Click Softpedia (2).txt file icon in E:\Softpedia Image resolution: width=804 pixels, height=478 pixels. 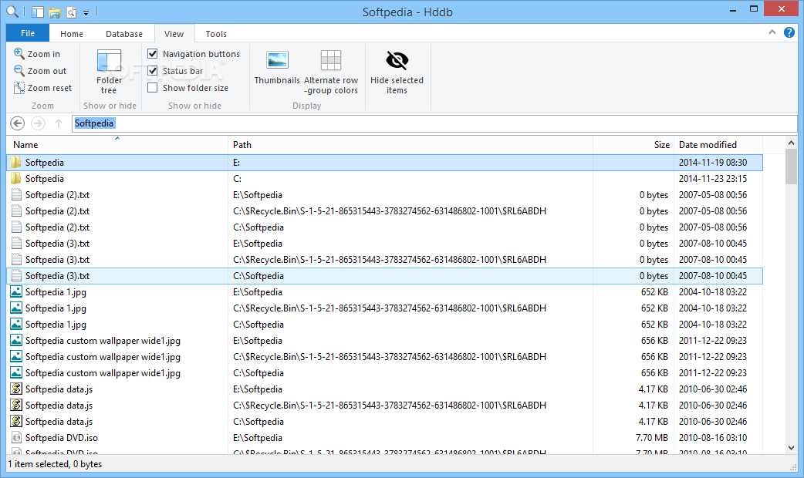pyautogui.click(x=16, y=195)
